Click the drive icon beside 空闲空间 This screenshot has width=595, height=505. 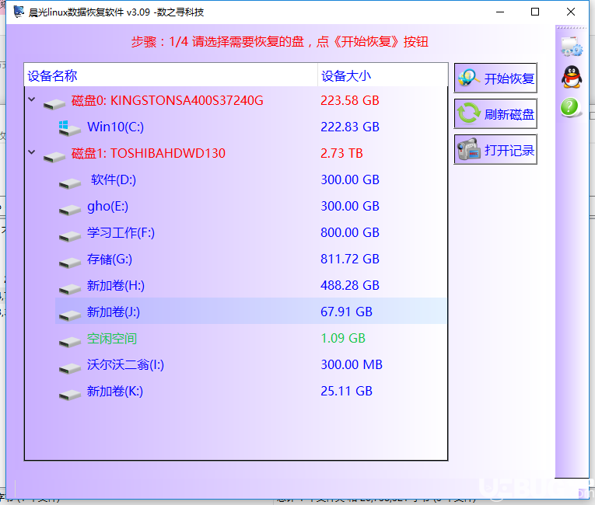pos(70,342)
